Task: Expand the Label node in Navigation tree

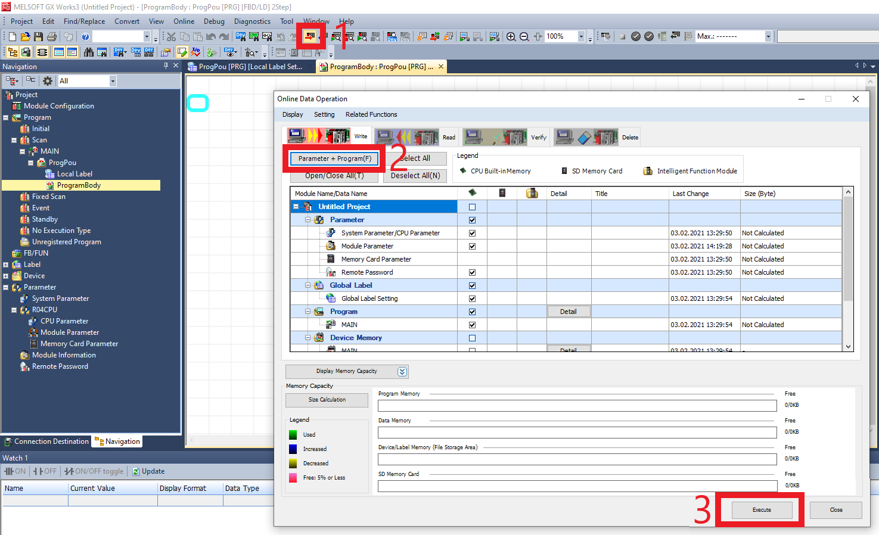Action: click(x=6, y=265)
